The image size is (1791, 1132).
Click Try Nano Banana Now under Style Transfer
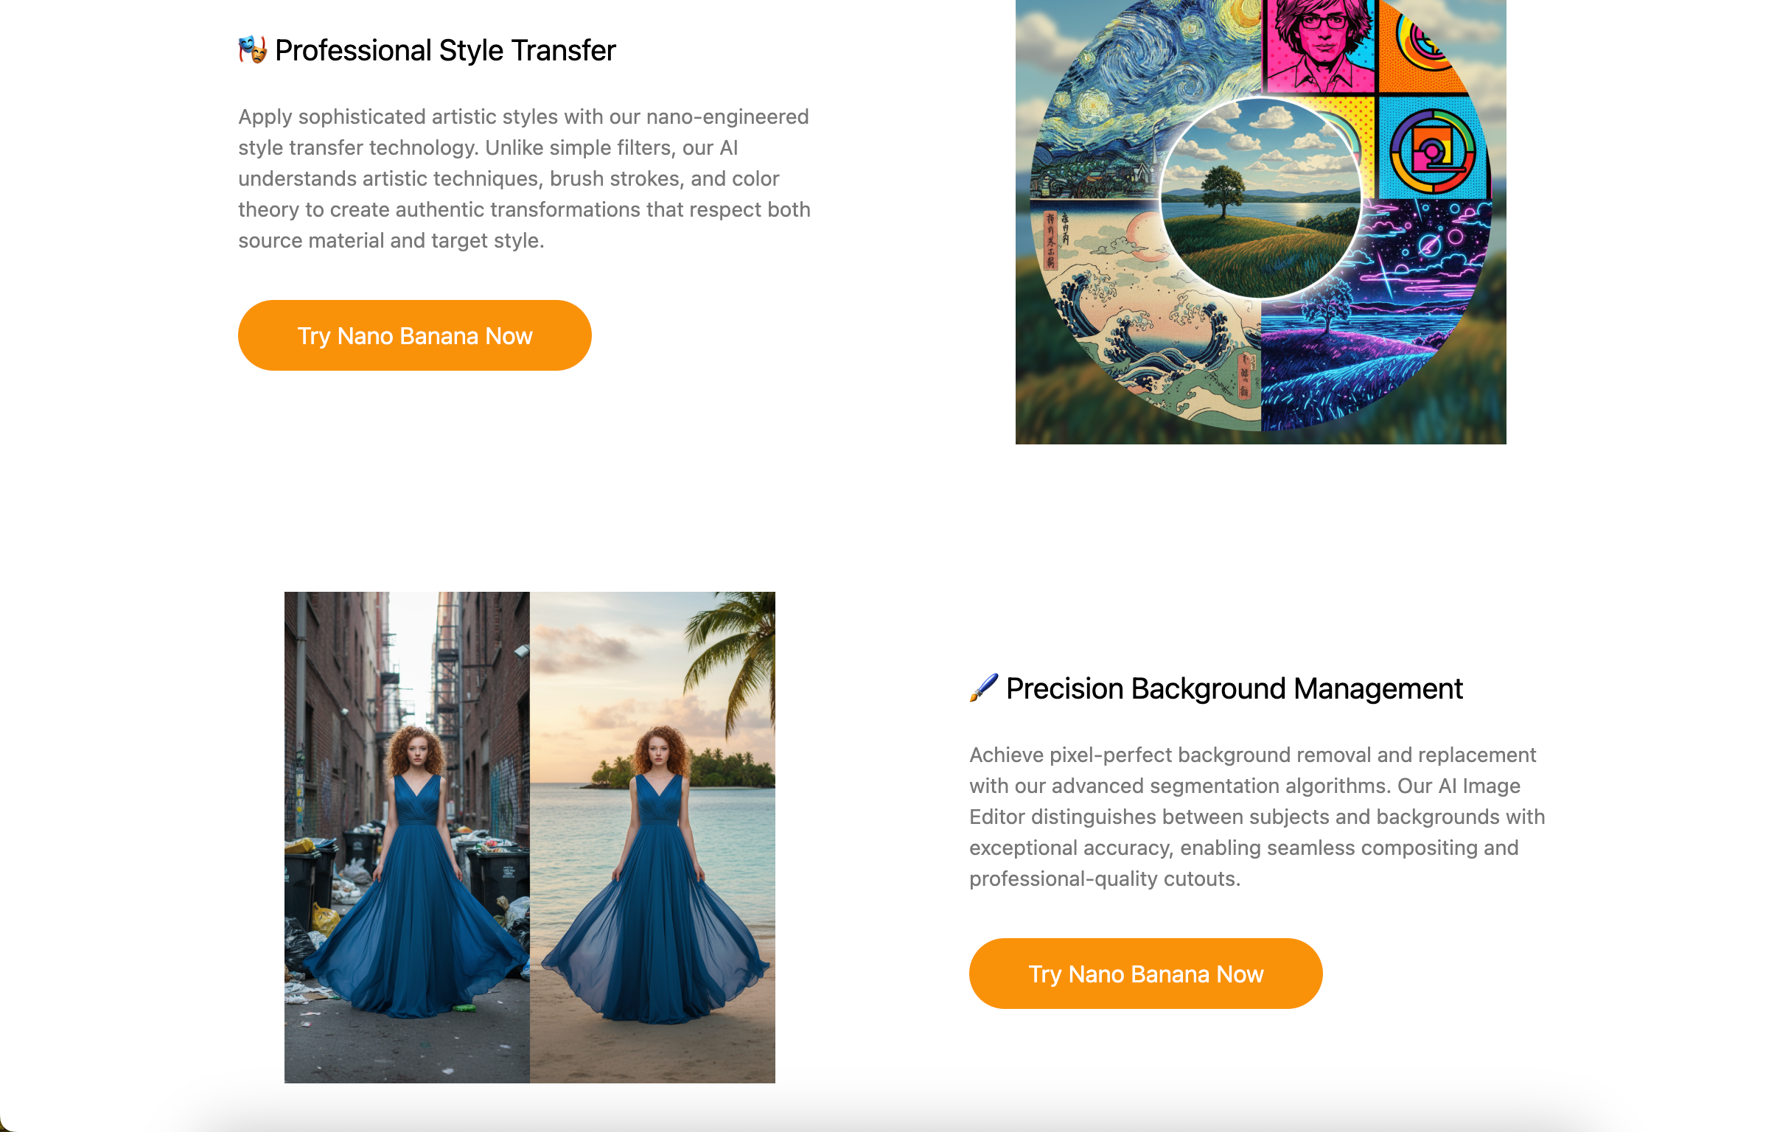tap(414, 335)
